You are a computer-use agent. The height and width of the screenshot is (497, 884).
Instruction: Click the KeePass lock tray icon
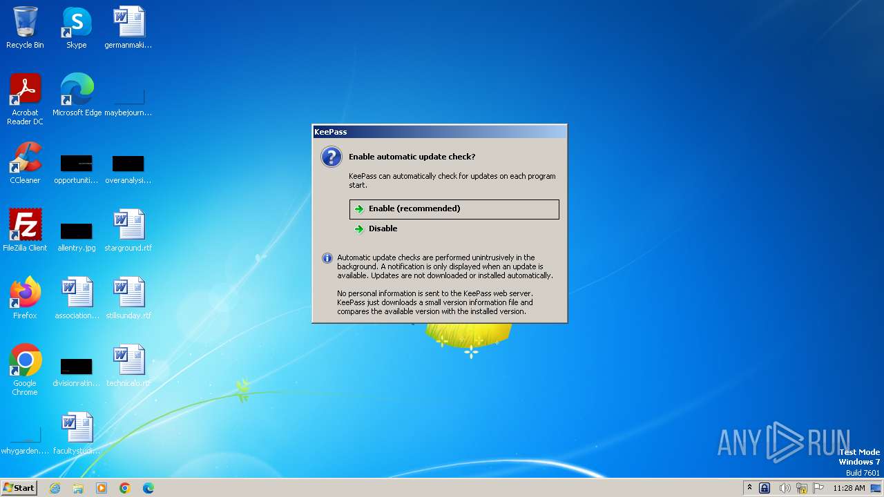pyautogui.click(x=765, y=488)
